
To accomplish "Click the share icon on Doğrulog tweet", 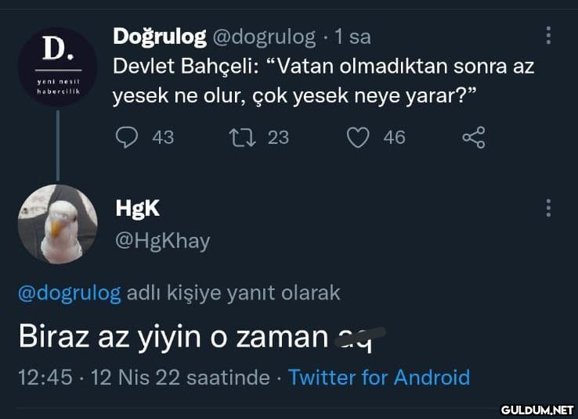I will (x=474, y=138).
